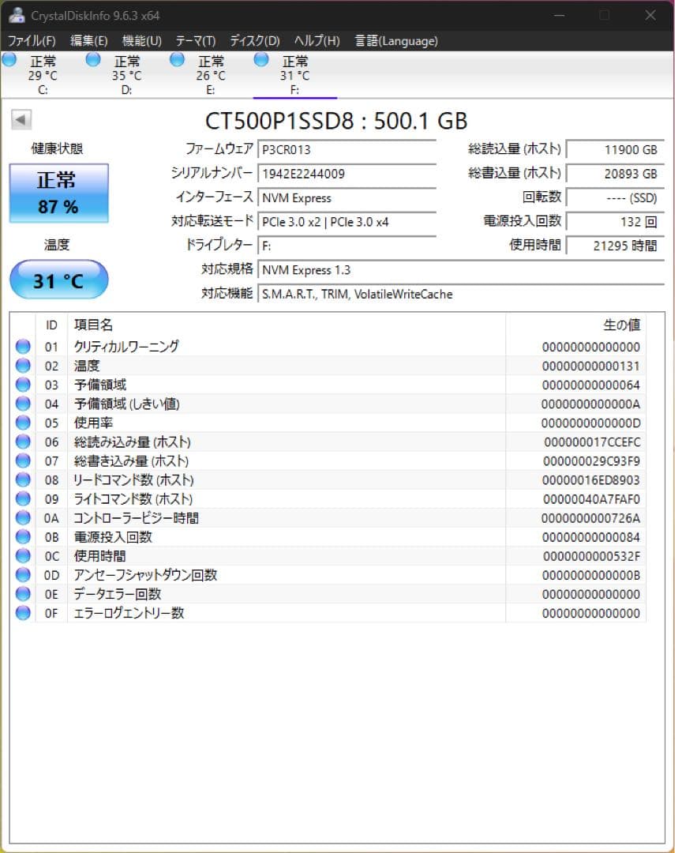Click the interface field NVM Express
Screen dimensions: 675x853
(x=347, y=197)
